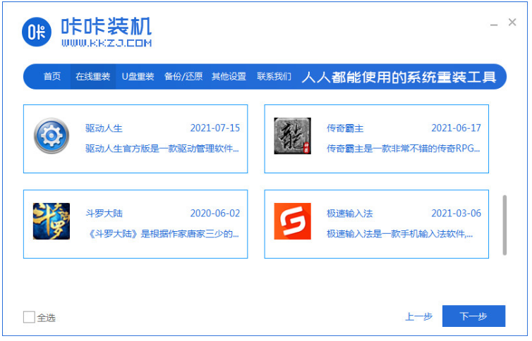Select the 极速输入法 title text
The image size is (532, 341).
350,213
